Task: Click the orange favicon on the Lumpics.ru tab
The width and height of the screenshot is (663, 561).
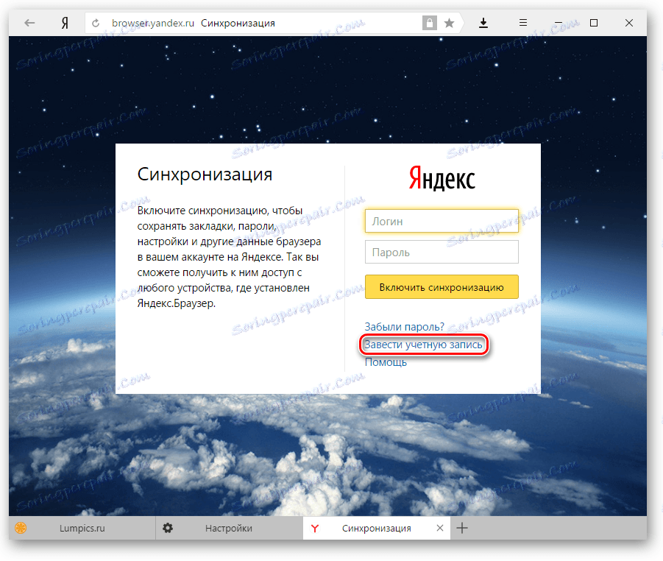Action: (21, 528)
